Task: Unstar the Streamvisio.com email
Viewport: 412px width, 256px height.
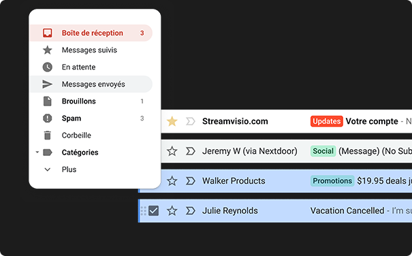Action: tap(172, 121)
